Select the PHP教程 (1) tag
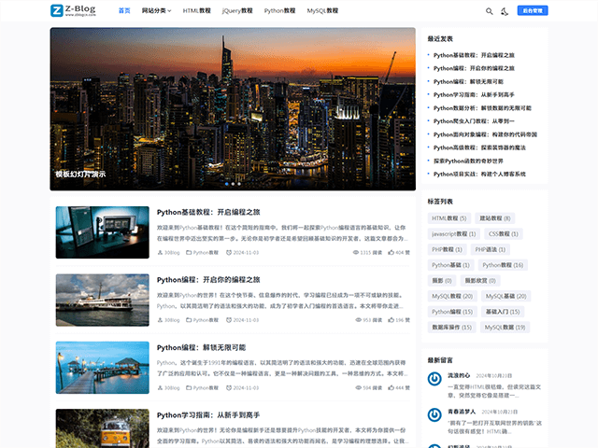The height and width of the screenshot is (448, 598). click(447, 249)
